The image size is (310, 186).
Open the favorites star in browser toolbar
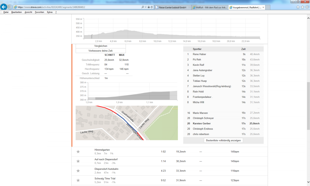[x=302, y=7]
